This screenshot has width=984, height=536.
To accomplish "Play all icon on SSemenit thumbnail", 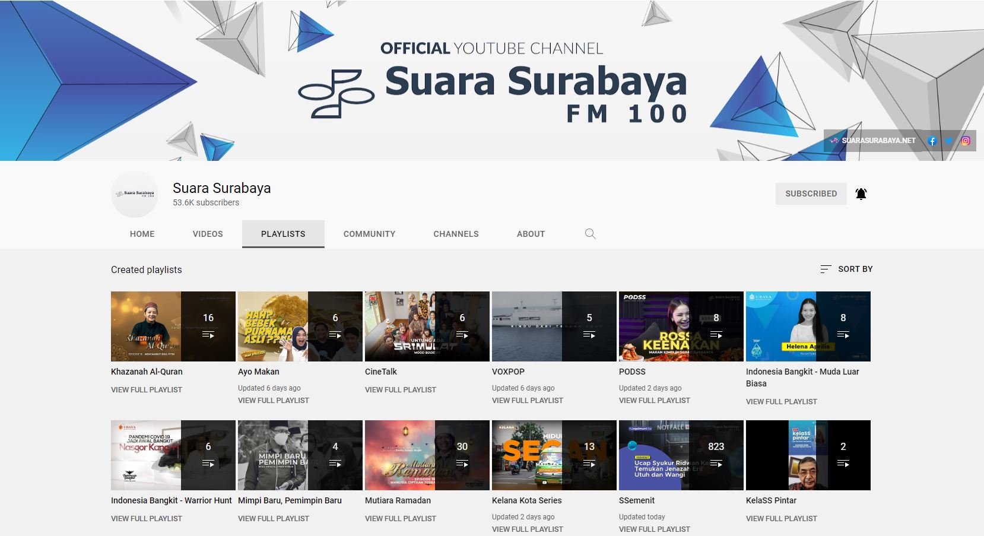I will [716, 464].
